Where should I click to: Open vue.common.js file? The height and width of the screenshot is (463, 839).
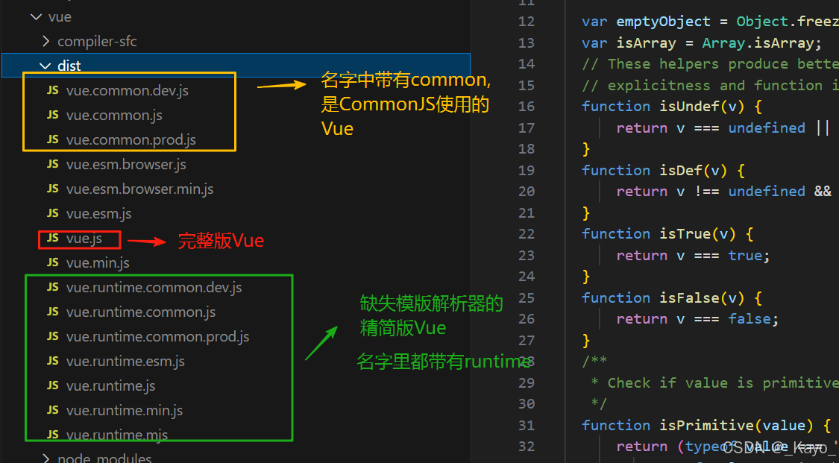coord(114,115)
